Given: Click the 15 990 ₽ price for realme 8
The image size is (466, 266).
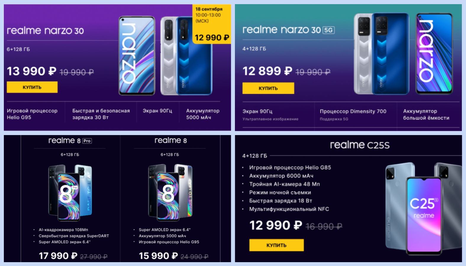Looking at the screenshot, I should coord(159,256).
